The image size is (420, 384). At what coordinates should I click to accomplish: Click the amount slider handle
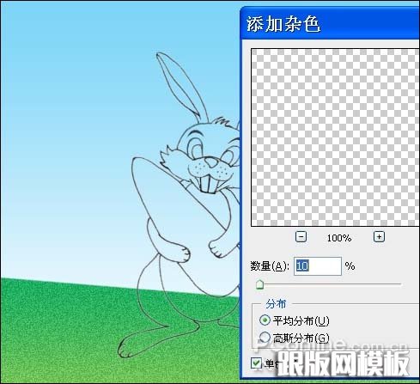click(259, 284)
